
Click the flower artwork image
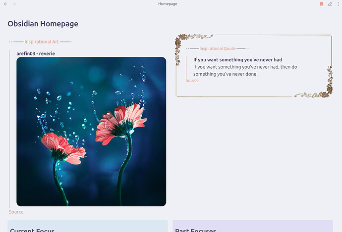[91, 132]
